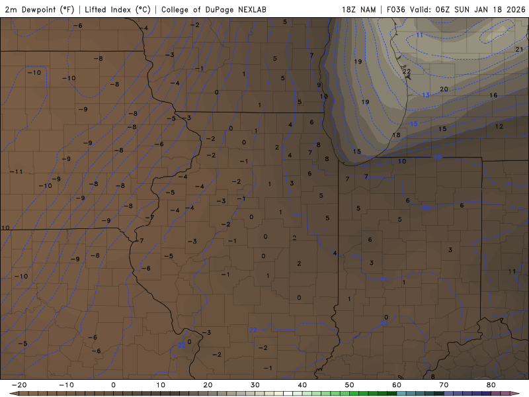
Task: Click the "18Z NAM" model run label
Action: (x=358, y=9)
